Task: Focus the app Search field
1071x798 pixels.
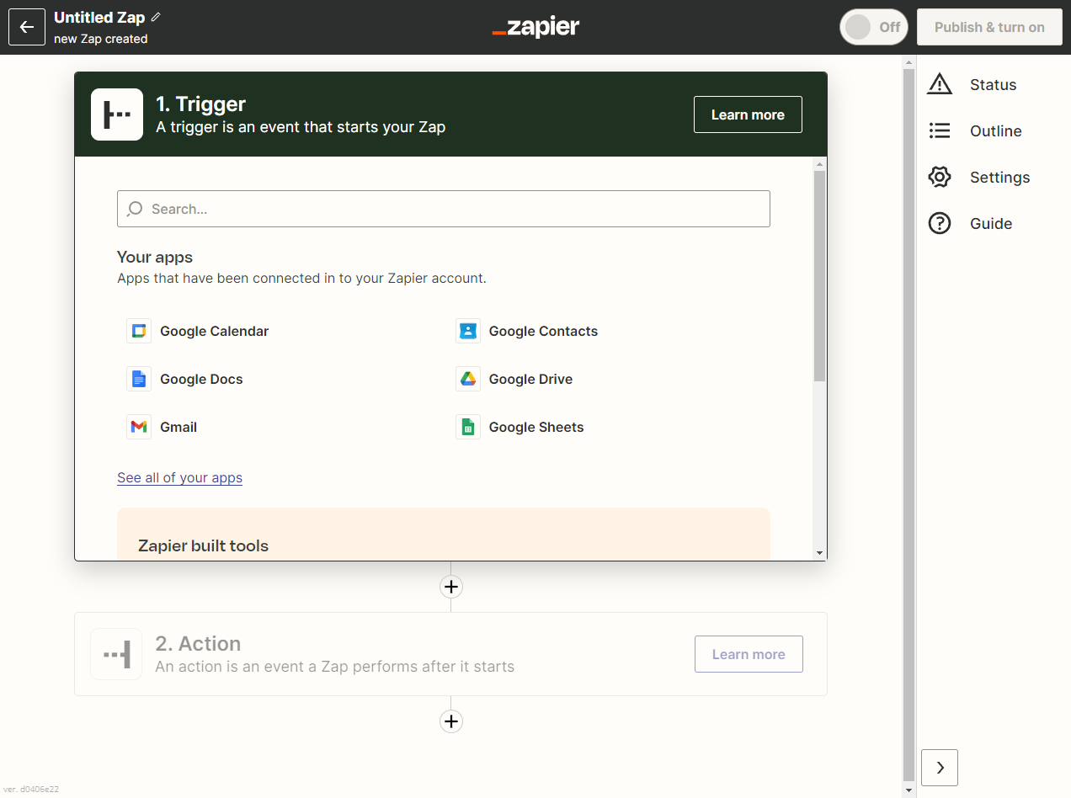Action: [x=444, y=209]
